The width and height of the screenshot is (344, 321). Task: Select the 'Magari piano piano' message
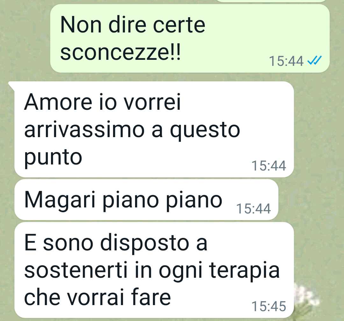tap(146, 199)
